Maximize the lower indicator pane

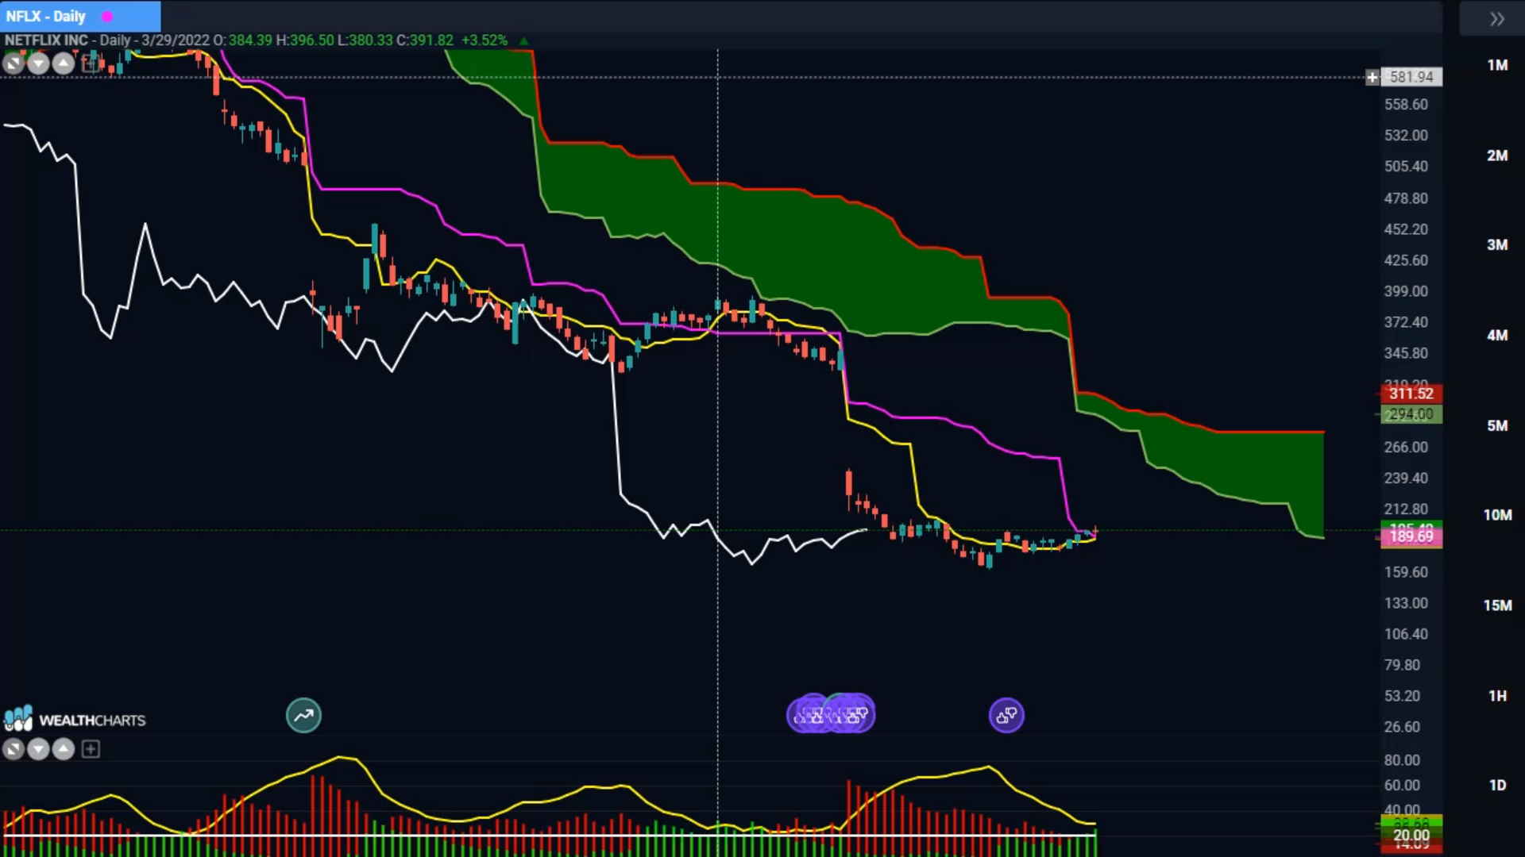coord(14,749)
